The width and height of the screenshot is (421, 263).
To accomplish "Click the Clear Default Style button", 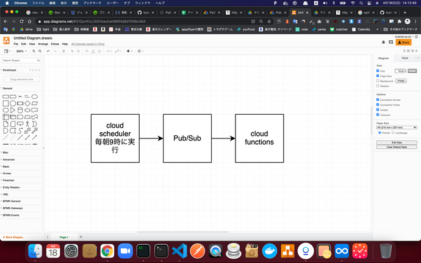I will tap(397, 147).
